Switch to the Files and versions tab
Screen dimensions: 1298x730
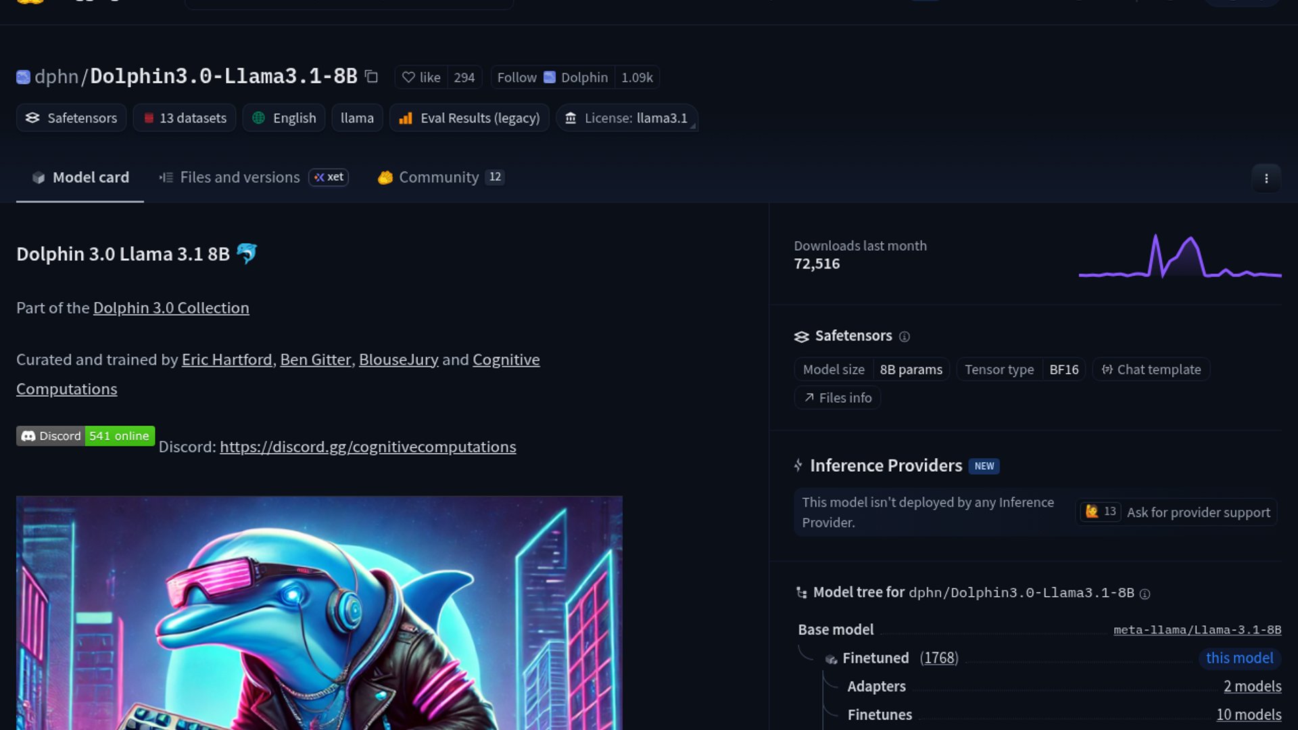[239, 177]
